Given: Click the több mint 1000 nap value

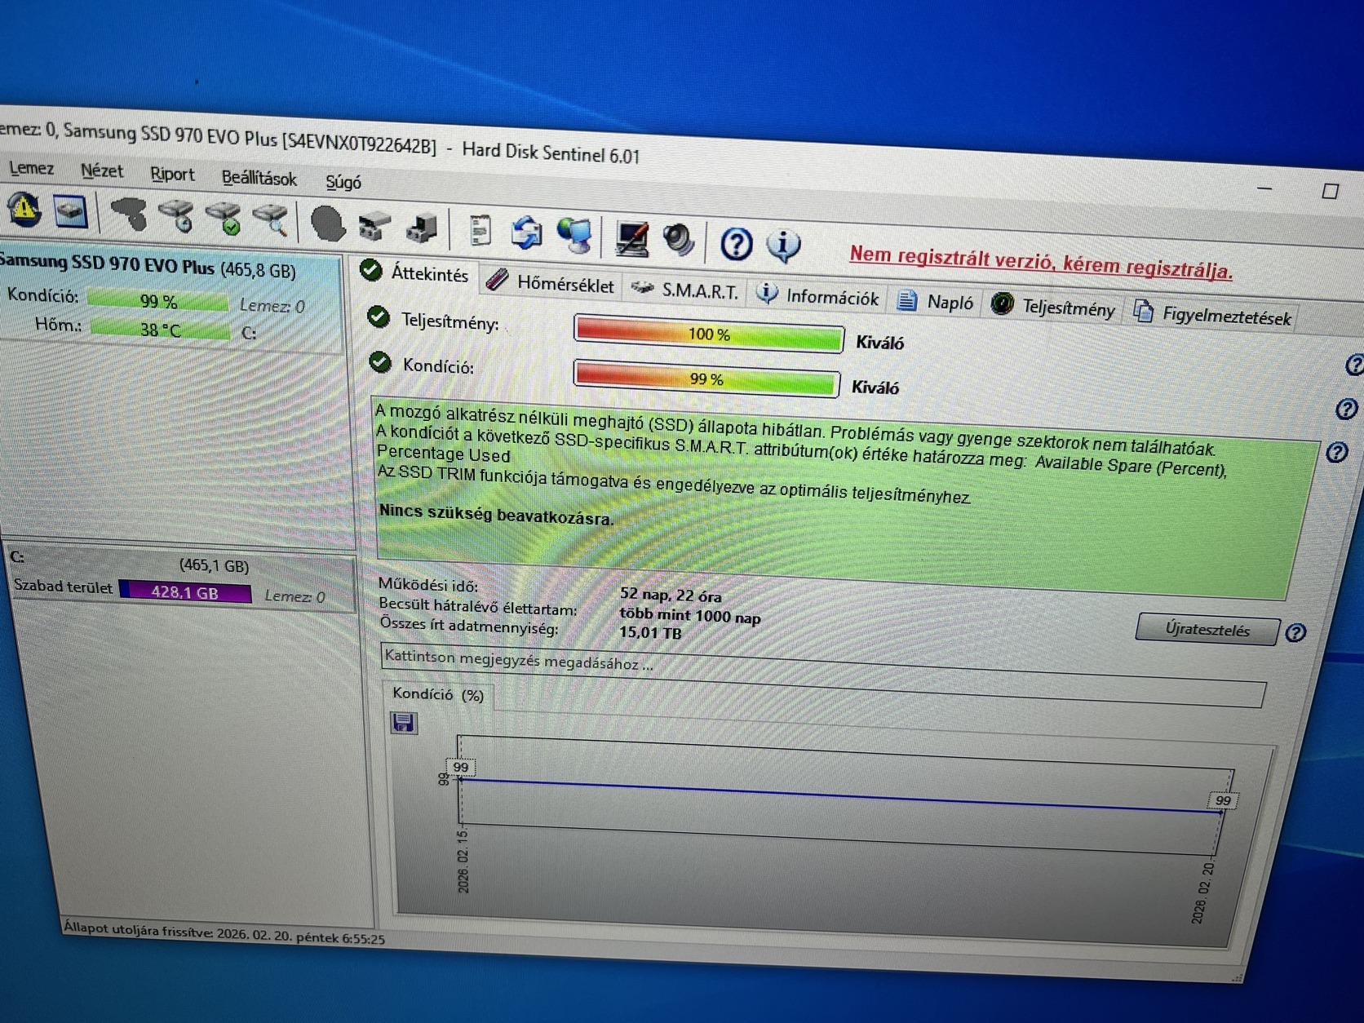Looking at the screenshot, I should click(690, 615).
